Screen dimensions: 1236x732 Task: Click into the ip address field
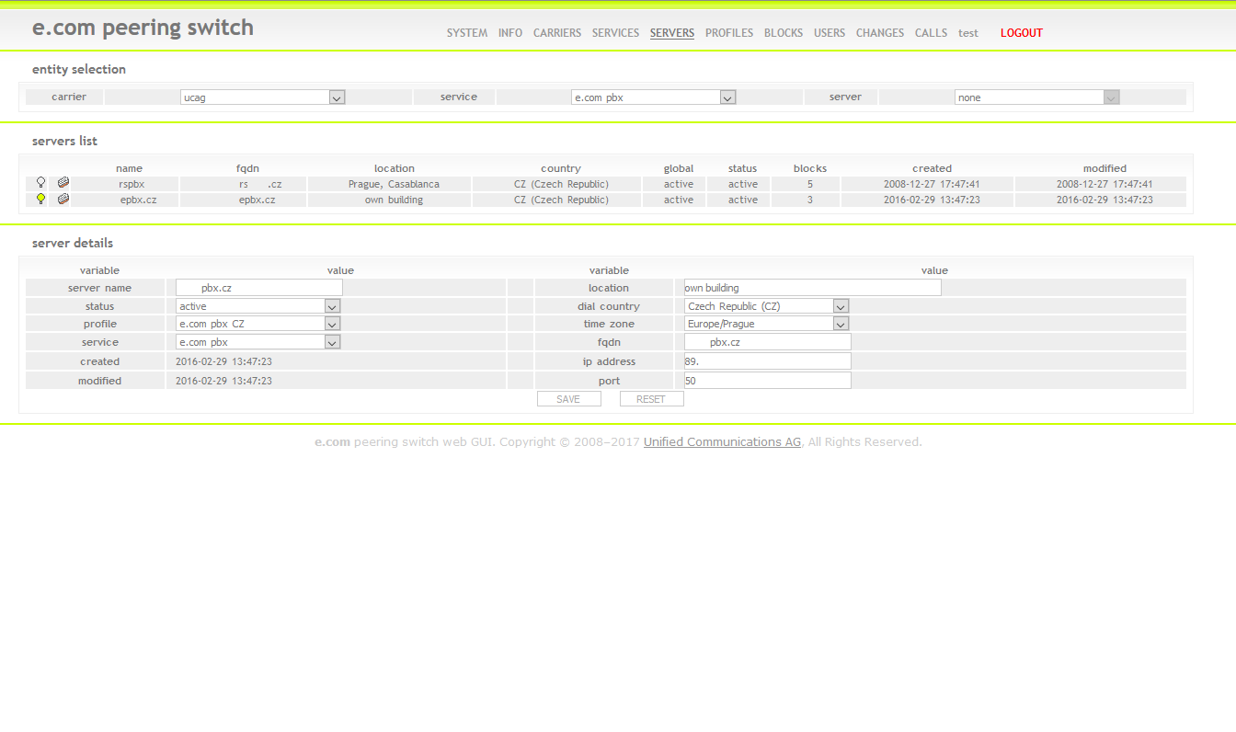767,361
